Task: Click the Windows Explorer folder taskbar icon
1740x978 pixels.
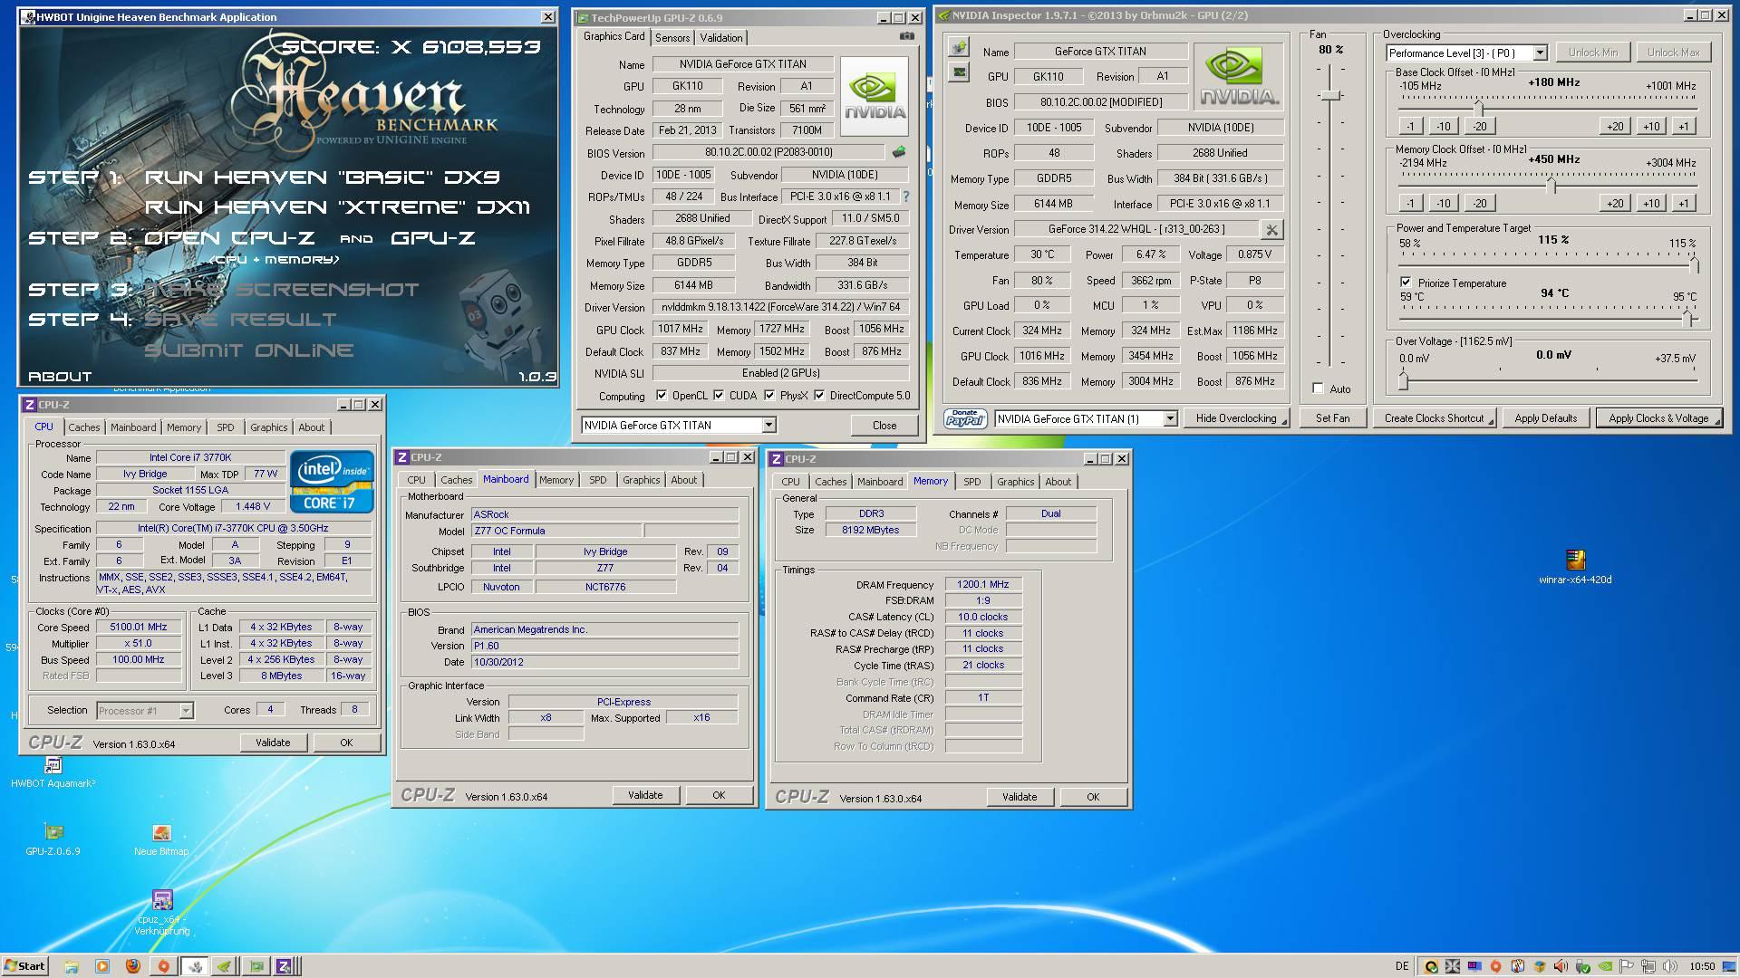Action: (72, 966)
